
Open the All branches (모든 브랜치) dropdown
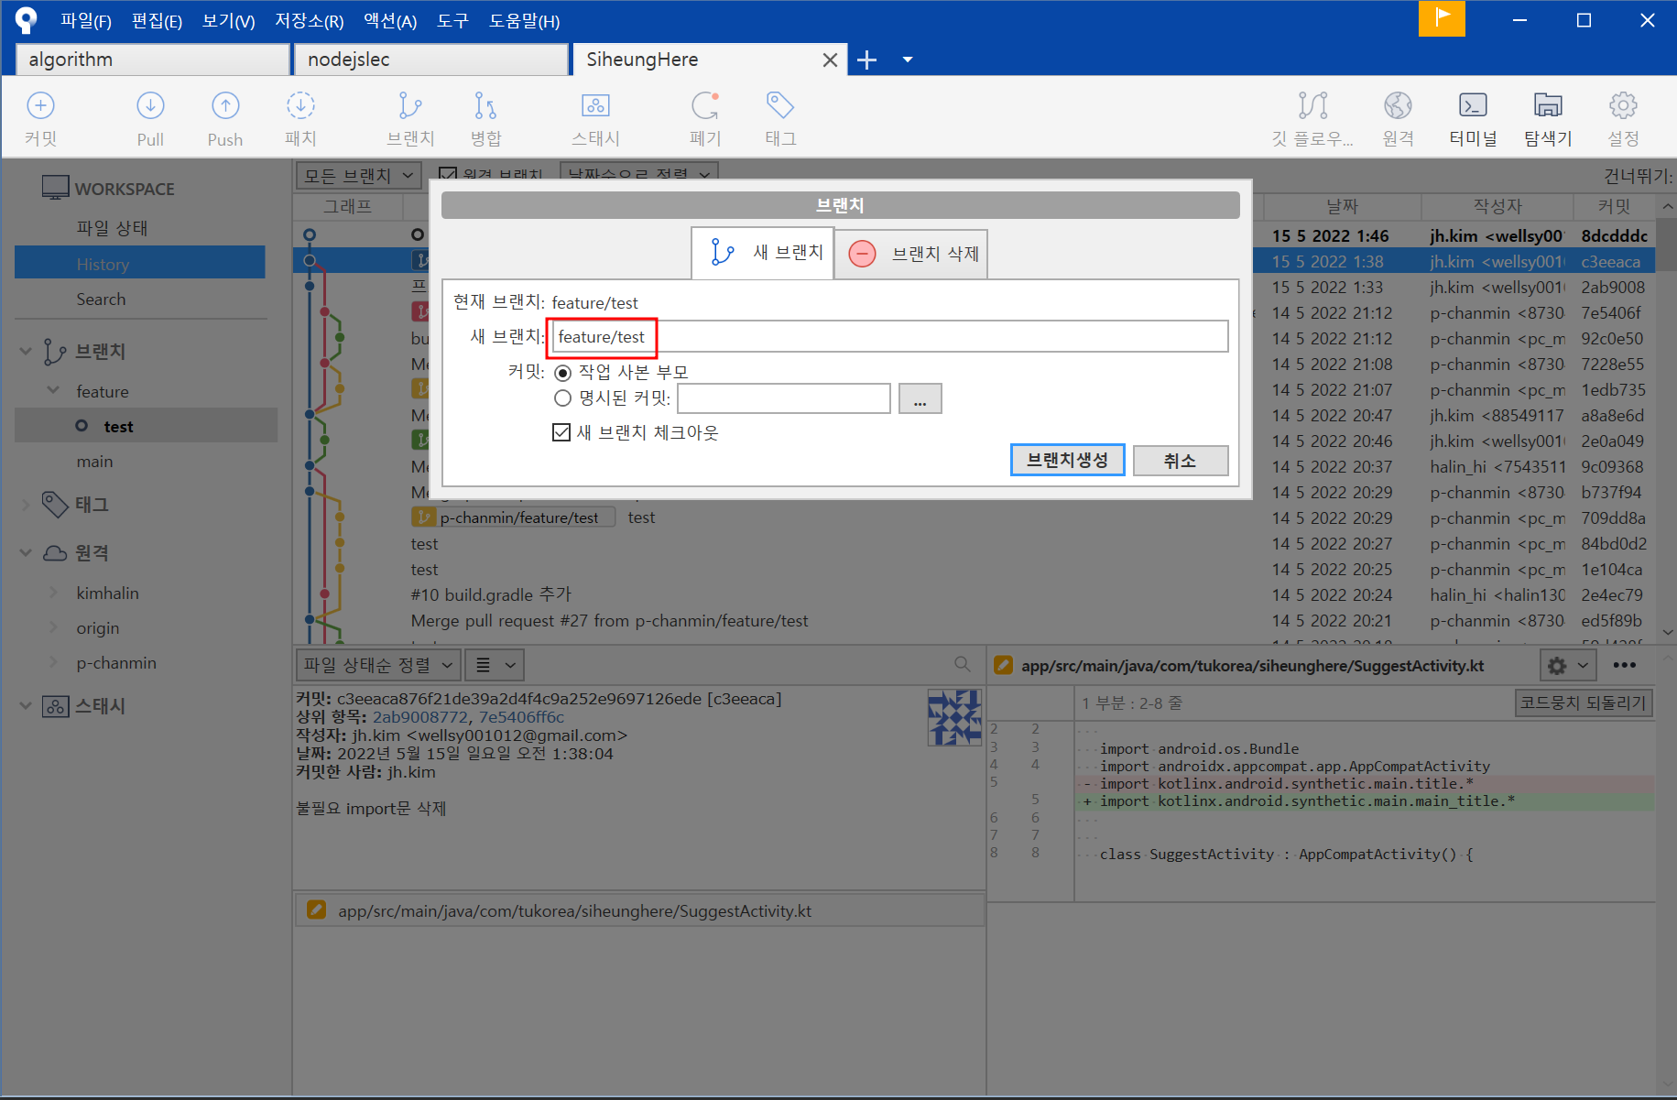click(x=358, y=175)
